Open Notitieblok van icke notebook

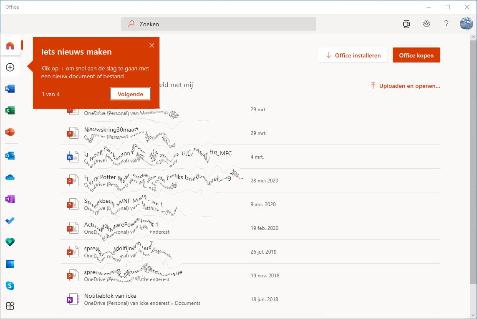[x=110, y=296]
